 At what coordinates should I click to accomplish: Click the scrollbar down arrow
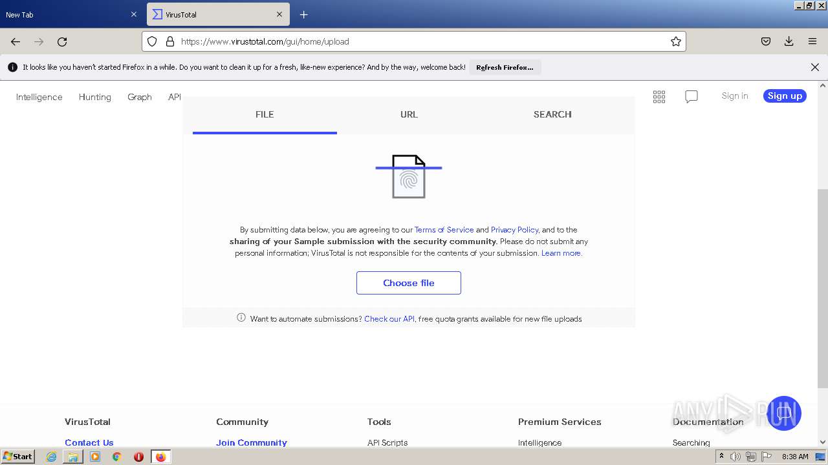[823, 442]
